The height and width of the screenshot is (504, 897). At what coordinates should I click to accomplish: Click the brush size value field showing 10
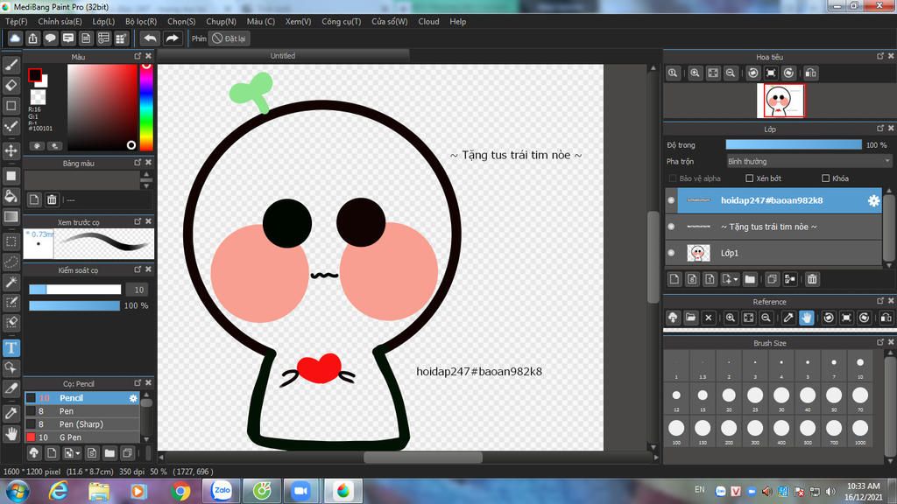click(138, 290)
